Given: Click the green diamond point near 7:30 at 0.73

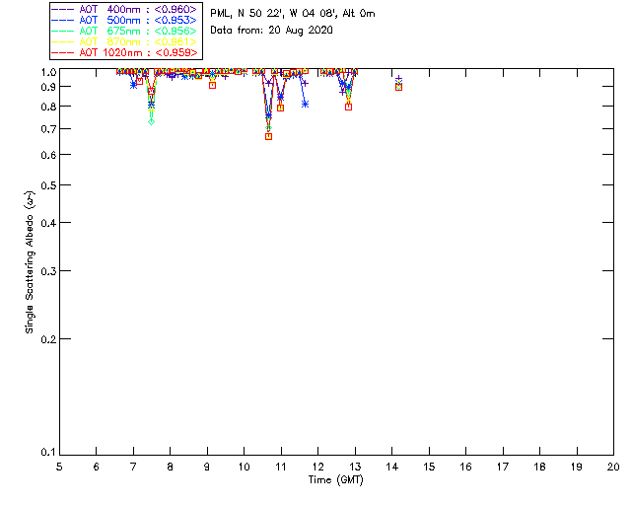Looking at the screenshot, I should coord(151,121).
